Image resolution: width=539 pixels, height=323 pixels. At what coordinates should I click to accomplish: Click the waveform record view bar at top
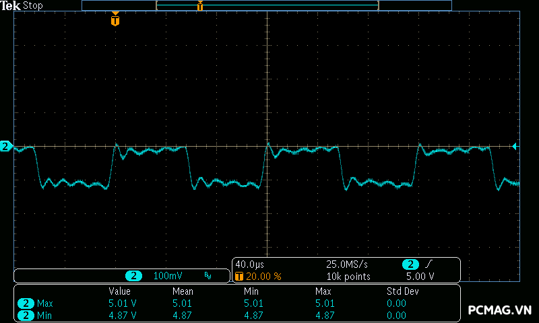pyautogui.click(x=267, y=5)
